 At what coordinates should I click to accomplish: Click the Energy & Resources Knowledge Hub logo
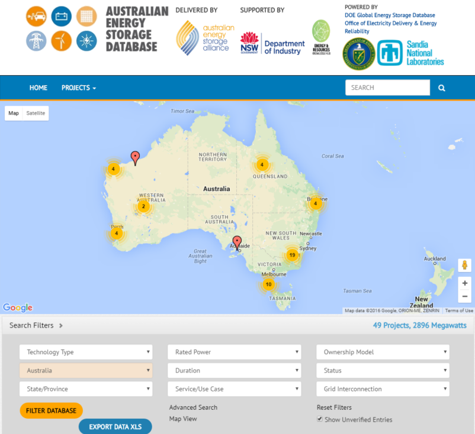[x=321, y=37]
